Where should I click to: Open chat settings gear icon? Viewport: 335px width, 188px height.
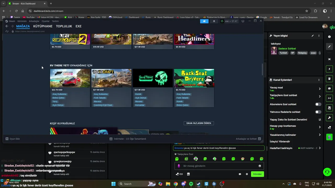(x=247, y=174)
